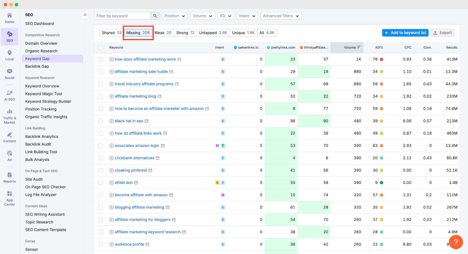Screen dimensions: 468x254
Task: Toggle the select-all header checkbox
Action: click(101, 48)
